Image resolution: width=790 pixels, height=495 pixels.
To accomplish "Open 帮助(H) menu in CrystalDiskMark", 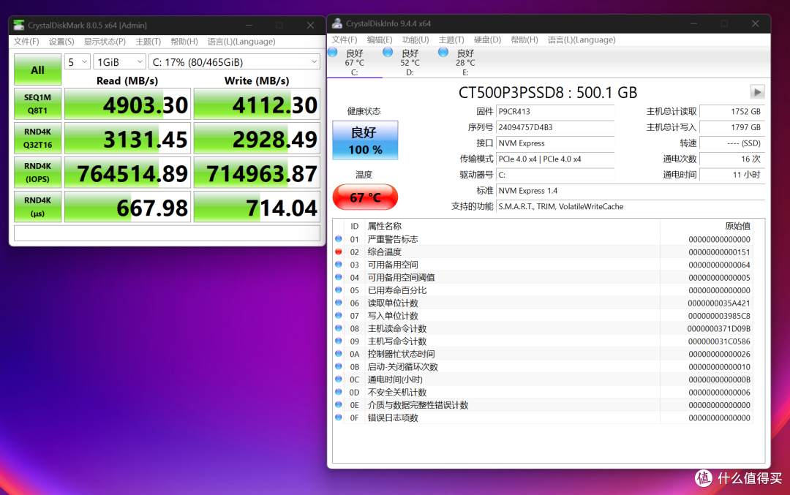I will 184,41.
